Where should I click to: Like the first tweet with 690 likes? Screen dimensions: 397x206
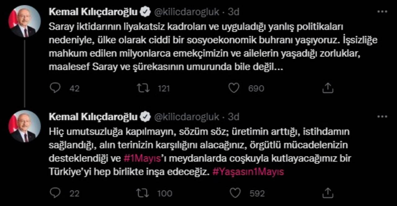click(x=234, y=88)
